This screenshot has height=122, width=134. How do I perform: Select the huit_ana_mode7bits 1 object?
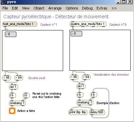point(20,24)
